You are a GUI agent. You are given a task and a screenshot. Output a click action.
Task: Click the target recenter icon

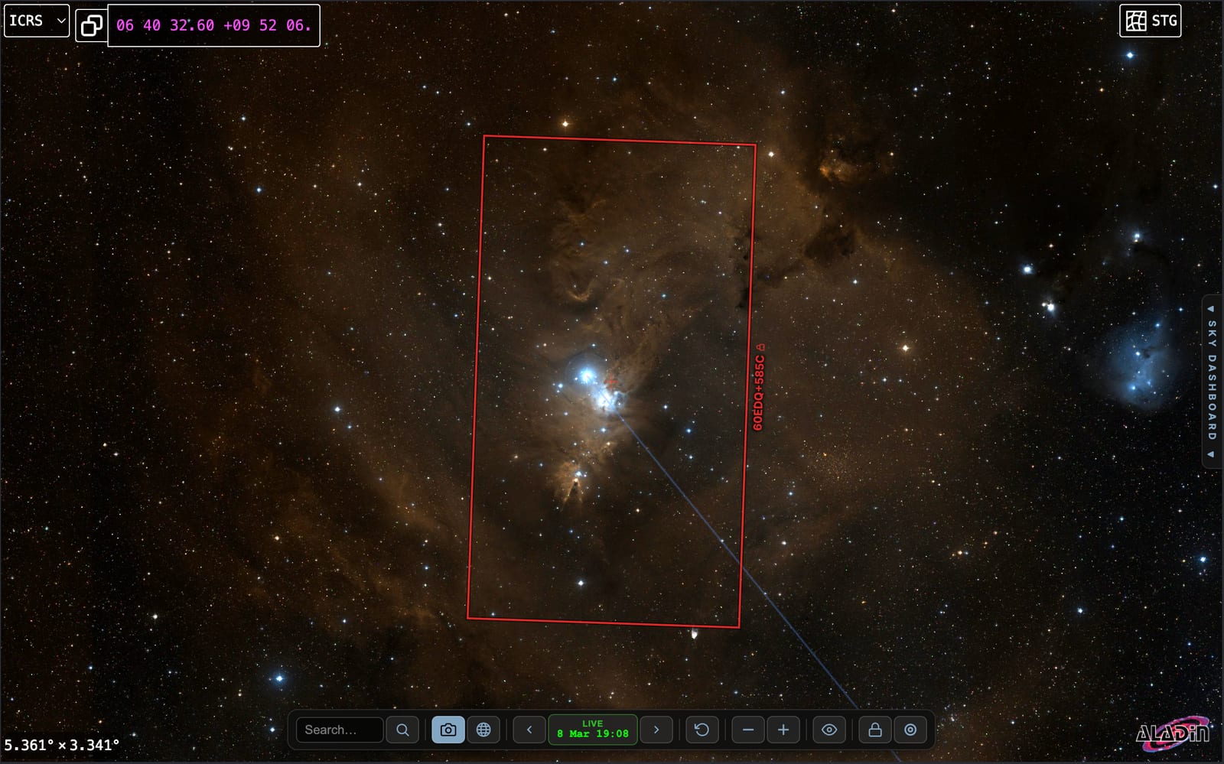(910, 730)
